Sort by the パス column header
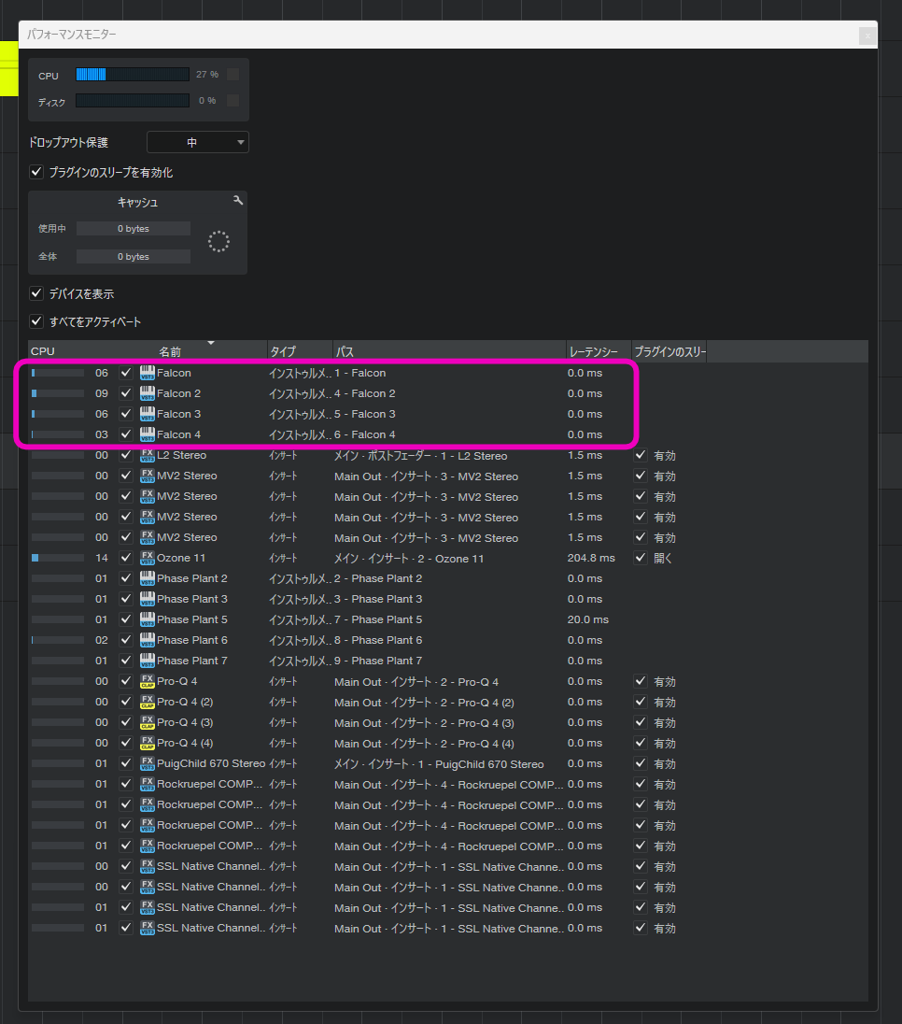 tap(449, 351)
